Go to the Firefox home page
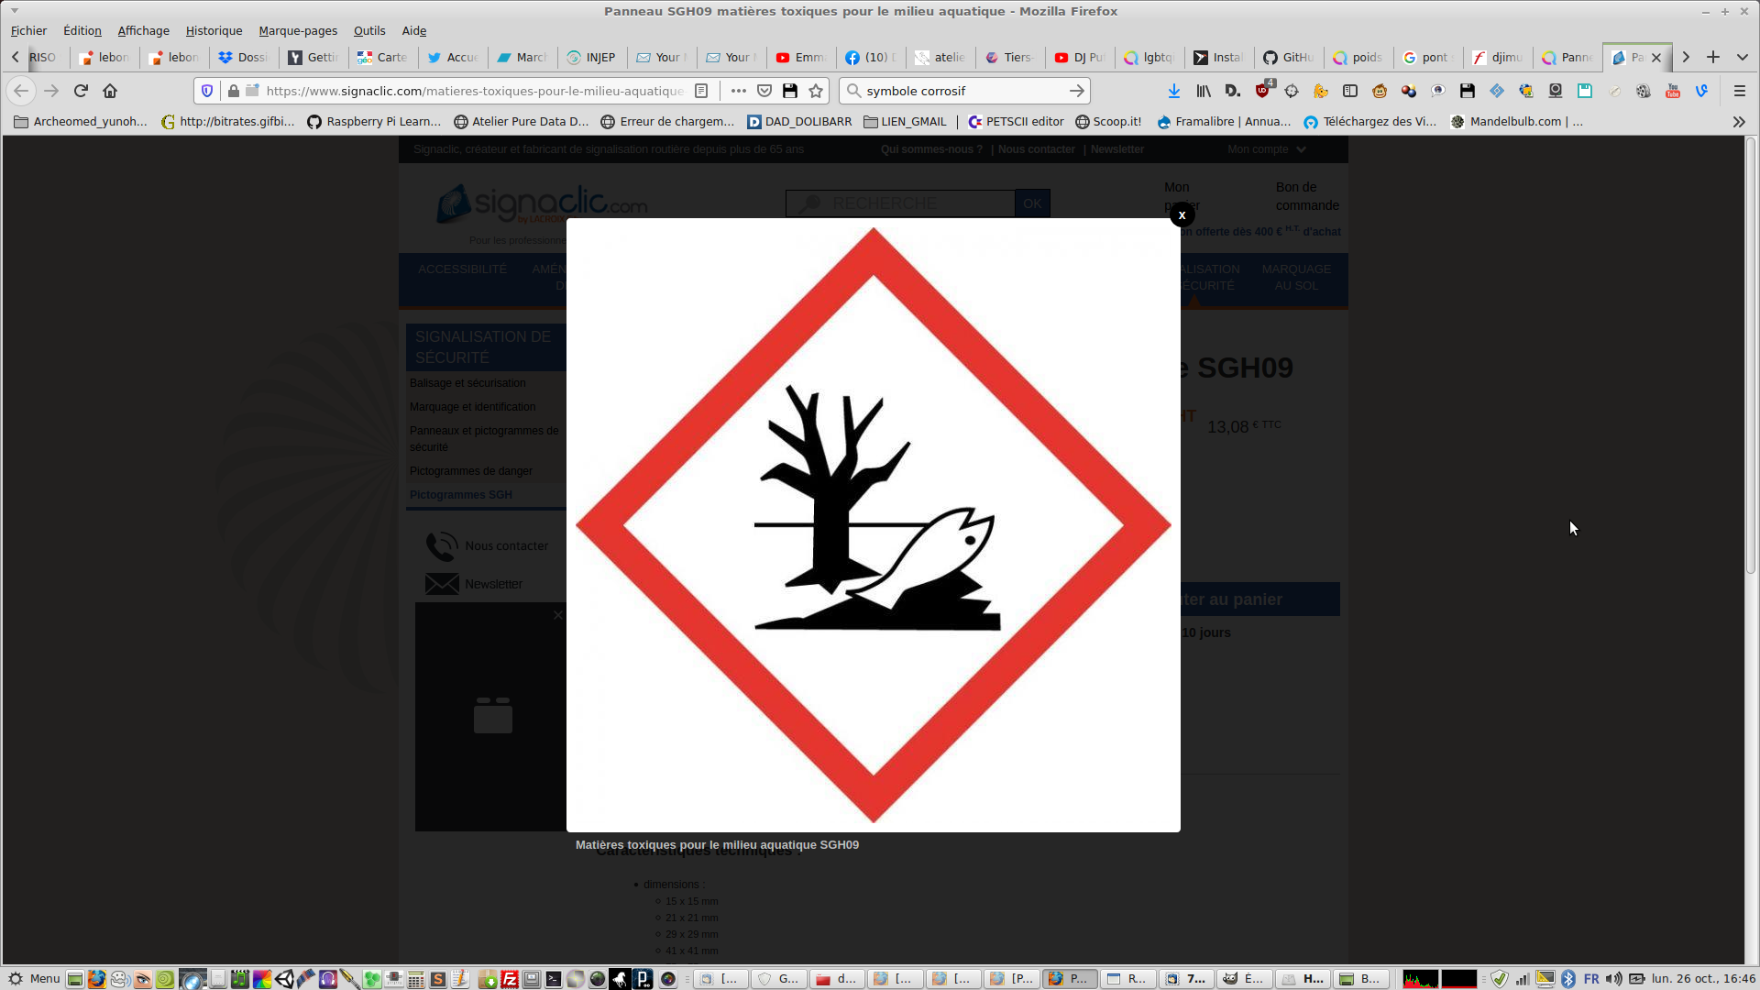The image size is (1760, 990). point(110,91)
